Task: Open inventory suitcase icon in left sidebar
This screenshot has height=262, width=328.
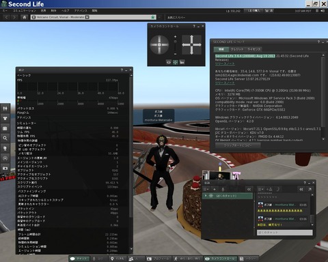Action: pos(5,128)
